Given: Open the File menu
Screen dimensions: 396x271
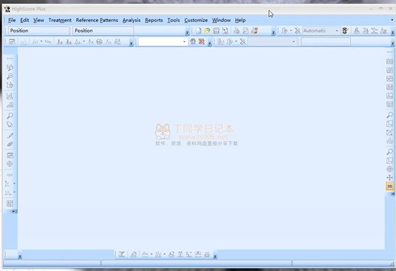Looking at the screenshot, I should point(12,20).
